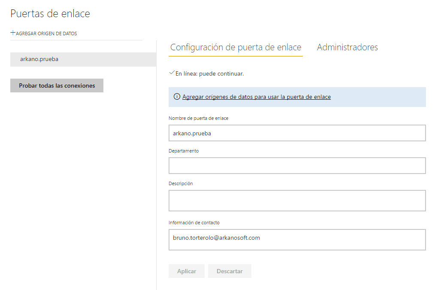The height and width of the screenshot is (290, 441).
Task: Select the arkano.prueba gateway in list
Action: [83, 59]
